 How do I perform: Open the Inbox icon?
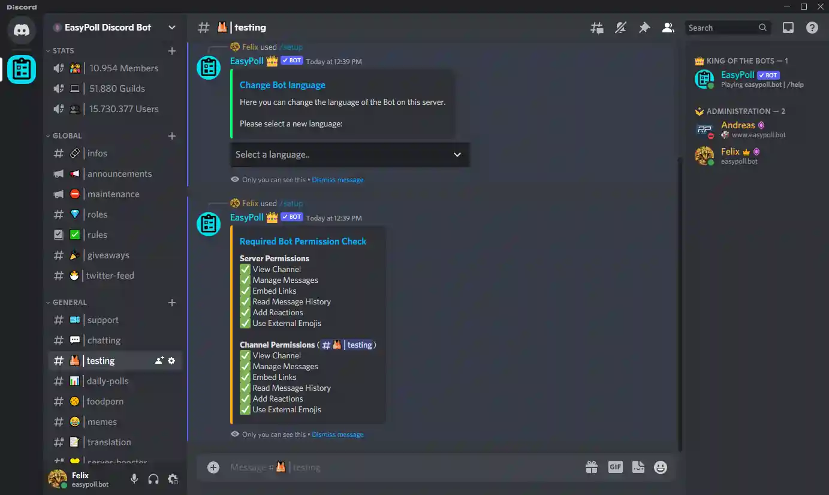click(x=788, y=28)
